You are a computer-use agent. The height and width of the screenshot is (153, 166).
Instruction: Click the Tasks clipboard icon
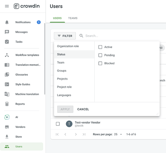pos(7,42)
